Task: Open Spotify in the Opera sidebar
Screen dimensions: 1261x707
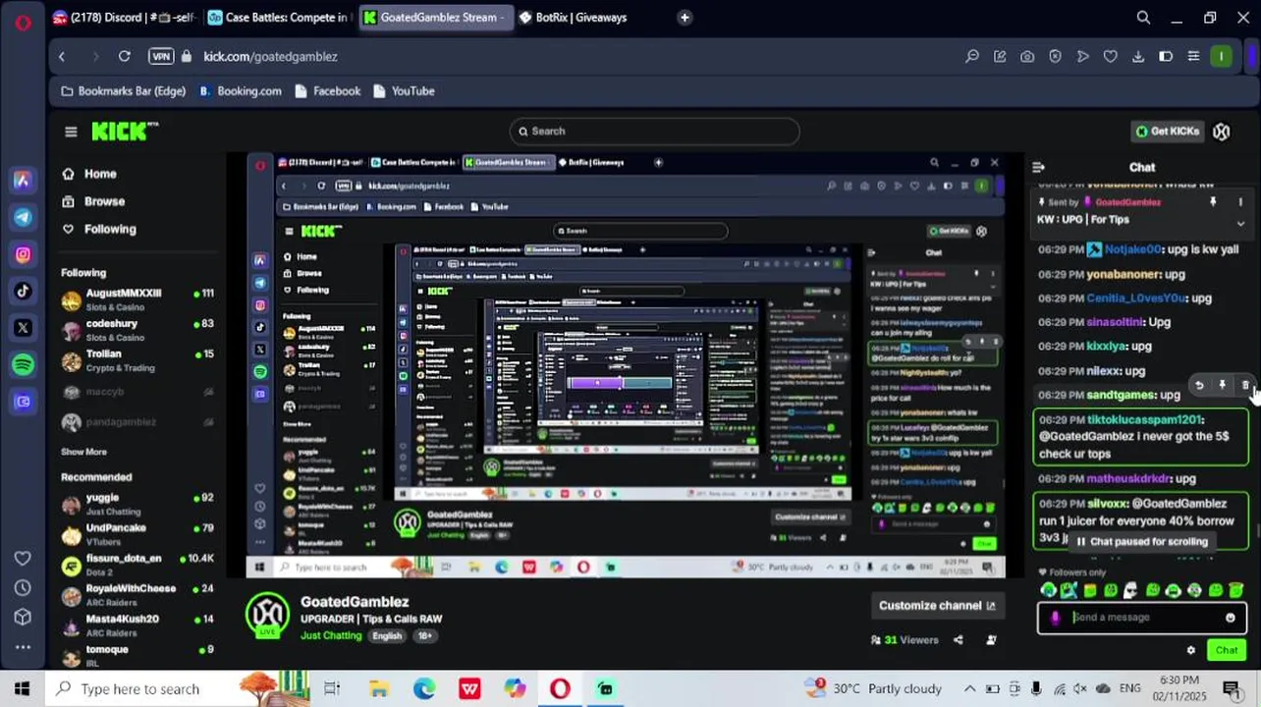Action: pos(23,364)
